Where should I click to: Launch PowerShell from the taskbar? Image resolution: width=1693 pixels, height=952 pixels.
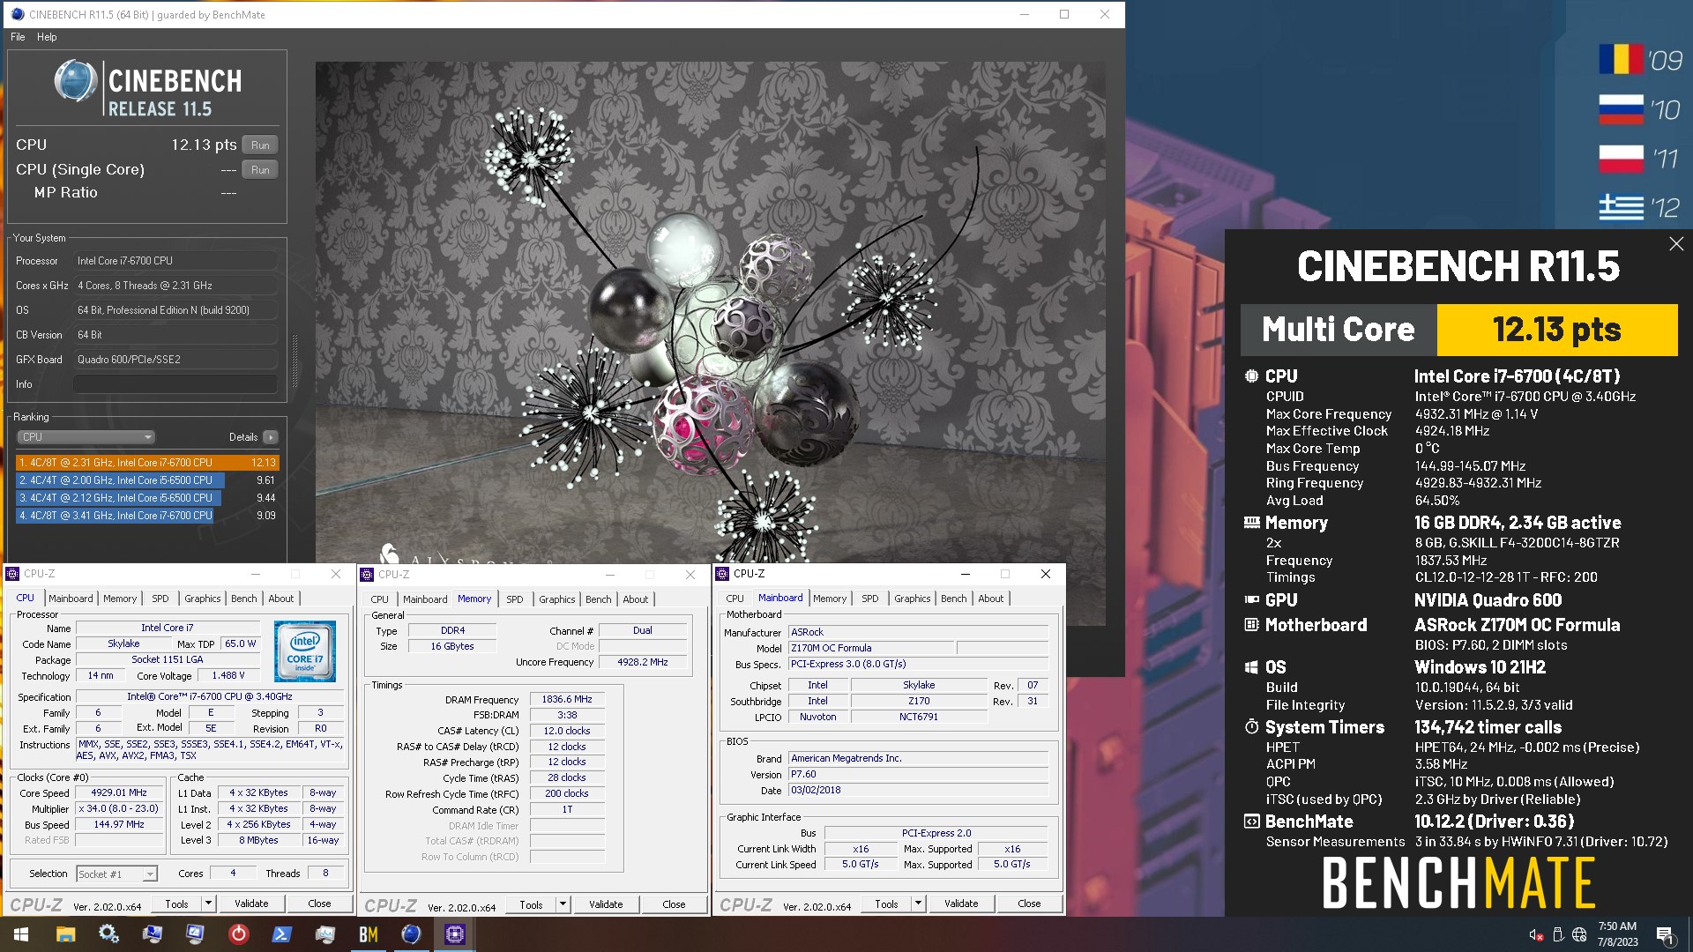pos(281,934)
